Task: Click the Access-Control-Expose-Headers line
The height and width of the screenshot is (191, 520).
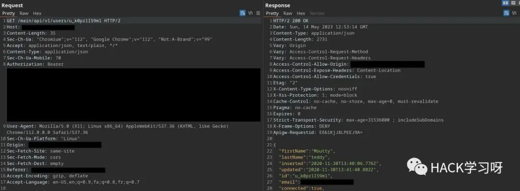Action: 337,70
